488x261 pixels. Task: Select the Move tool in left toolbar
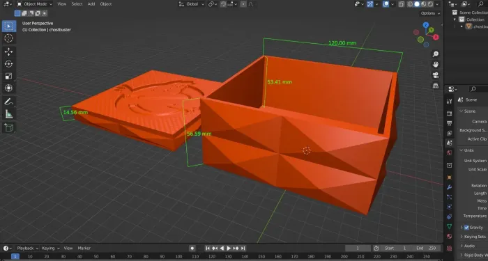click(x=8, y=52)
